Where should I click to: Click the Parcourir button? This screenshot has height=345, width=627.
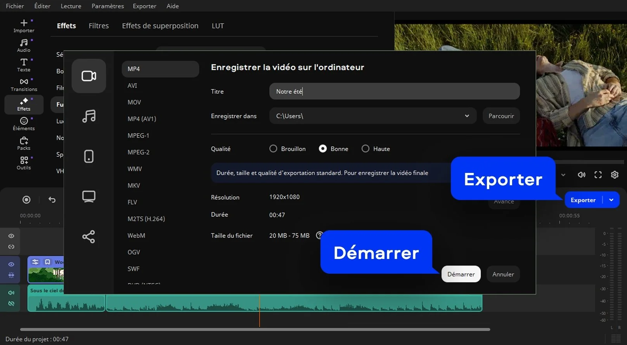(501, 116)
